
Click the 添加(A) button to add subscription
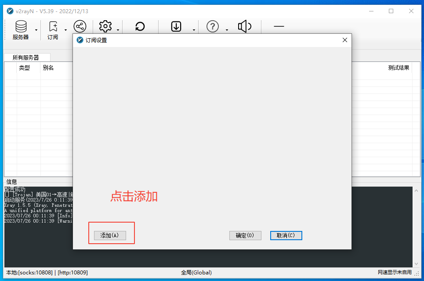click(x=111, y=235)
